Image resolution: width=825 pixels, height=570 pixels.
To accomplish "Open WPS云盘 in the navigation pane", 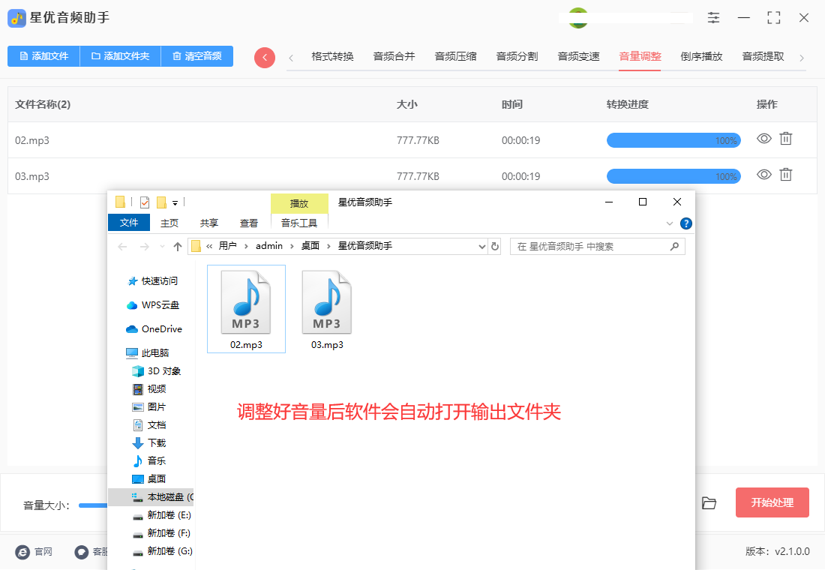I will coord(160,304).
